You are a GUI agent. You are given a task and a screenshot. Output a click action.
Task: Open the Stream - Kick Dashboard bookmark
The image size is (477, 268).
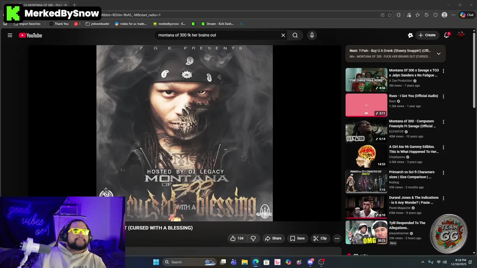tap(217, 24)
